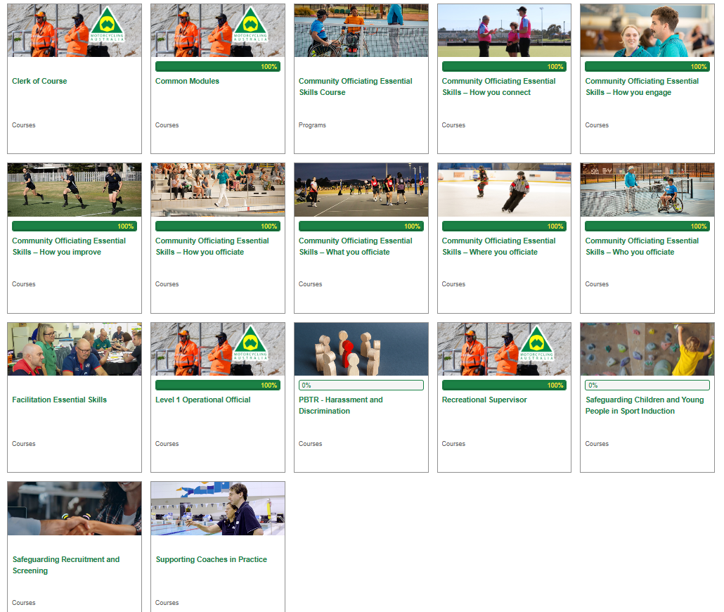The width and height of the screenshot is (724, 612).
Task: Open Level 1 Operational Official title
Action: click(x=202, y=400)
